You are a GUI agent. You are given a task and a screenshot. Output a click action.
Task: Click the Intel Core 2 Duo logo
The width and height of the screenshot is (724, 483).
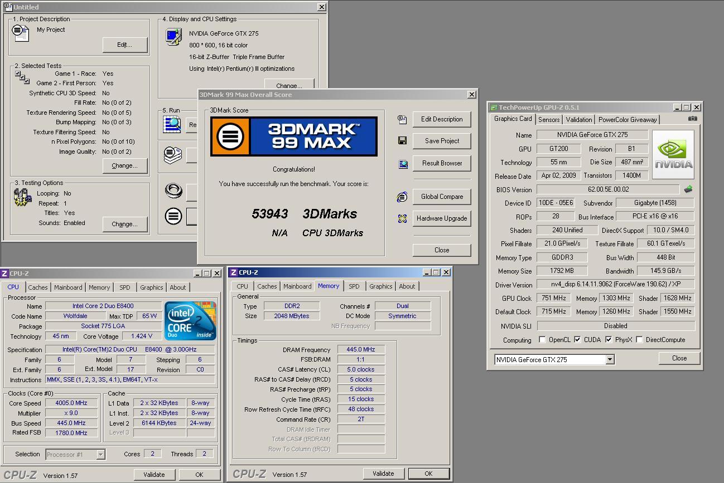pyautogui.click(x=191, y=321)
